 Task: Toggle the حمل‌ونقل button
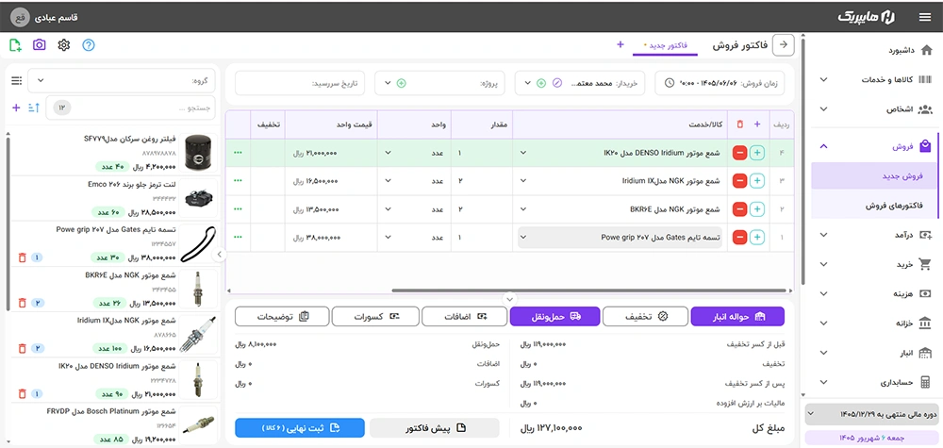tap(554, 316)
